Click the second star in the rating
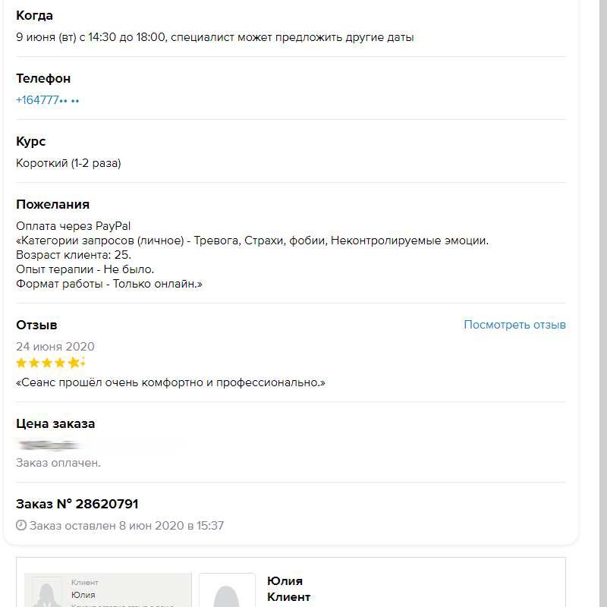This screenshot has height=607, width=607. (35, 363)
